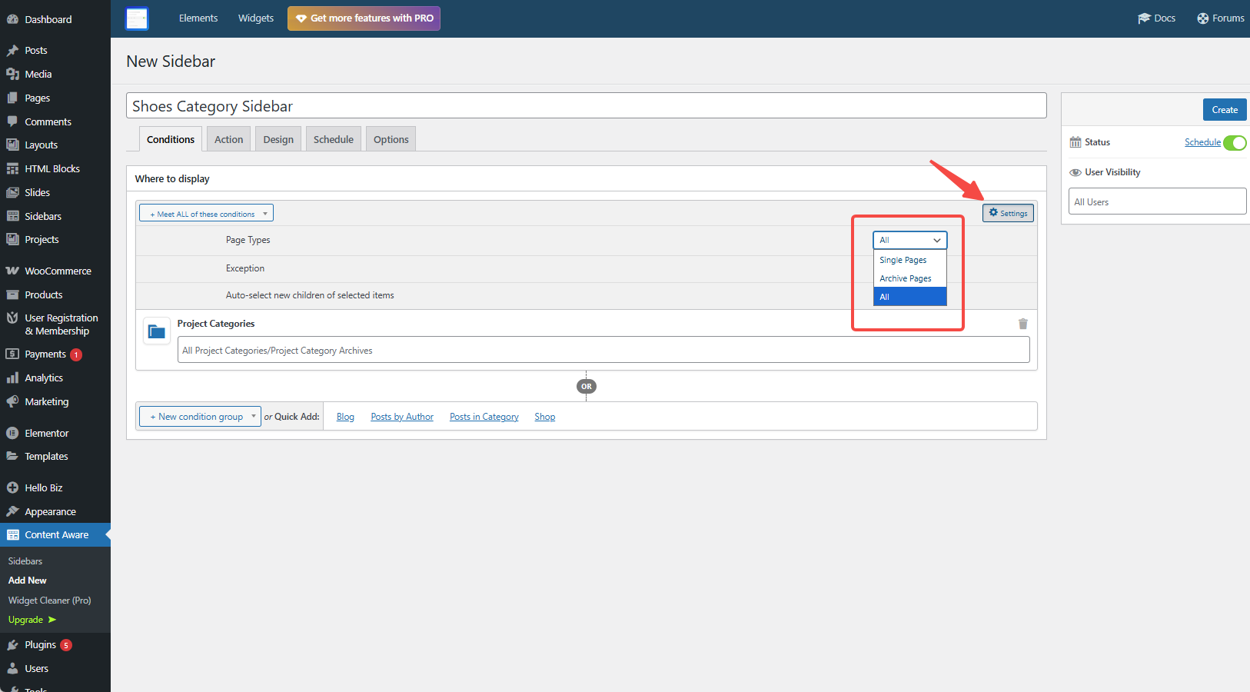1250x692 pixels.
Task: Click the Project Categories folder icon
Action: click(x=157, y=331)
